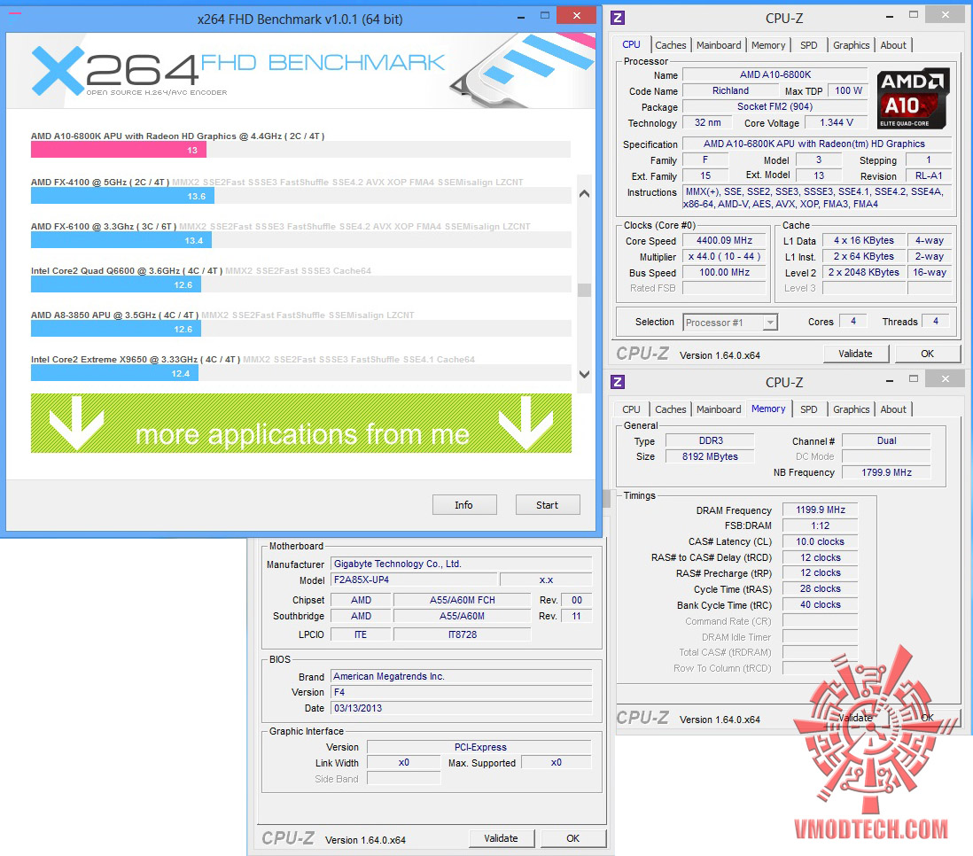This screenshot has width=973, height=856.
Task: Click the Level 2 cache value 2 x 2048 KBytes
Action: pos(863,273)
